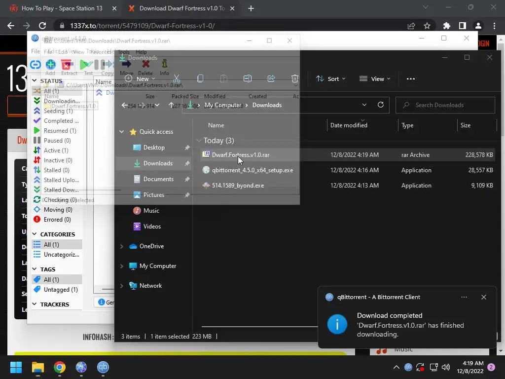Open the Chrome extensions puzzle icon
This screenshot has height=379, width=505.
(446, 26)
